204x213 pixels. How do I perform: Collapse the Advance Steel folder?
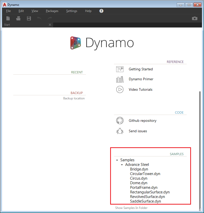coord(122,165)
